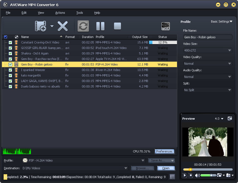Open the Add File dropdown arrow
The width and height of the screenshot is (238, 183).
(x=52, y=26)
